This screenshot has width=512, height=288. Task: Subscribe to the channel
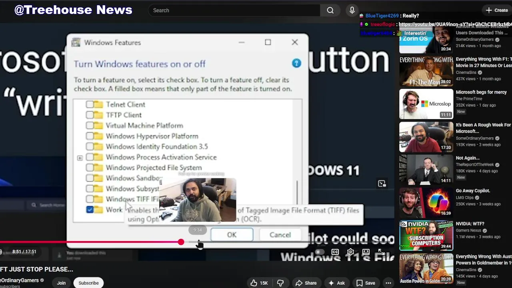(x=88, y=283)
